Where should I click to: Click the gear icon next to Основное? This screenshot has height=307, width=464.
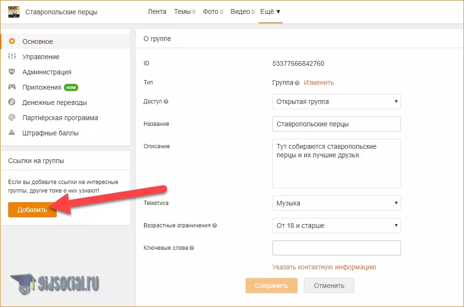tap(12, 41)
